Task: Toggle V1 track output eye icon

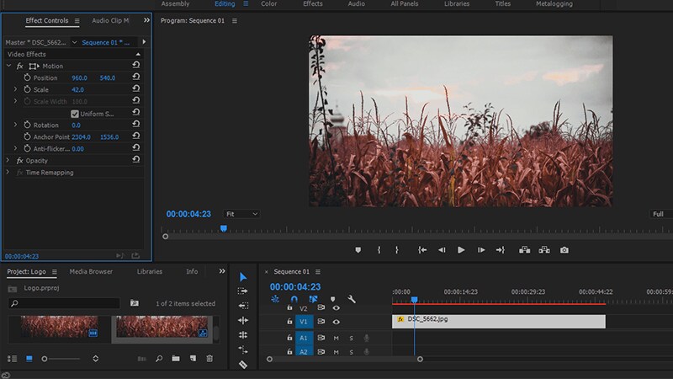Action: coord(336,322)
